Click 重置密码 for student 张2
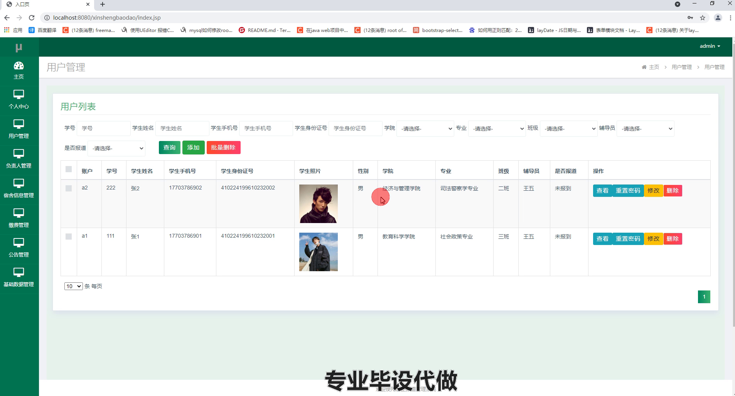735x396 pixels. 628,191
